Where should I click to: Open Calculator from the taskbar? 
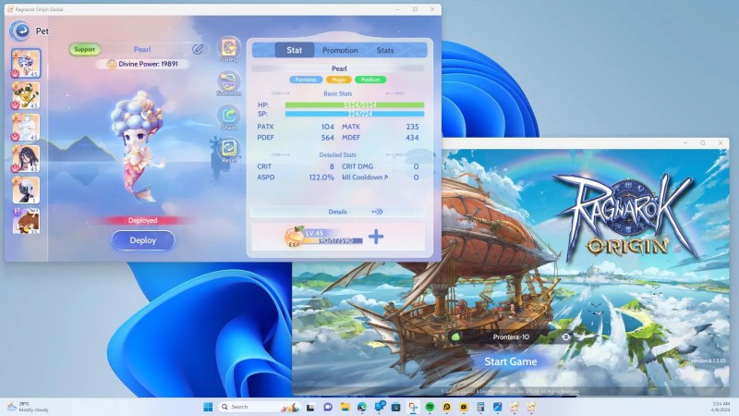480,407
